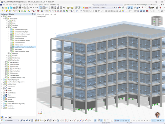
Task: Open the File menu
Action: [x=4, y=5]
